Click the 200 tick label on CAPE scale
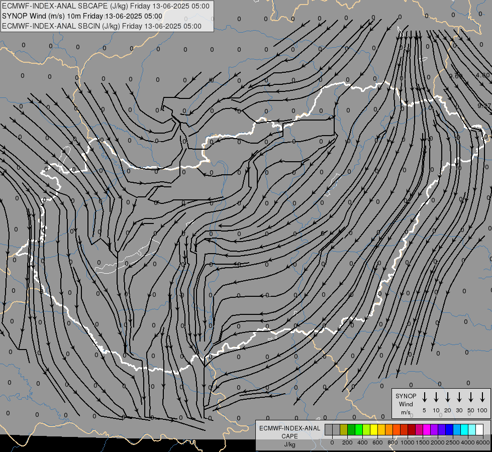Image resolution: width=492 pixels, height=452 pixels. point(347,442)
